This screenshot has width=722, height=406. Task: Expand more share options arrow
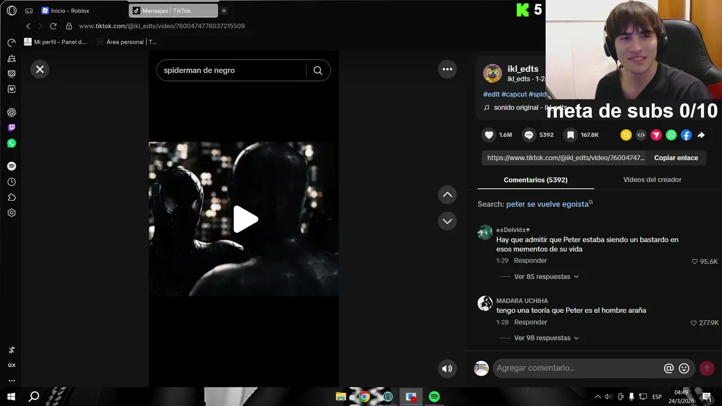pyautogui.click(x=701, y=135)
